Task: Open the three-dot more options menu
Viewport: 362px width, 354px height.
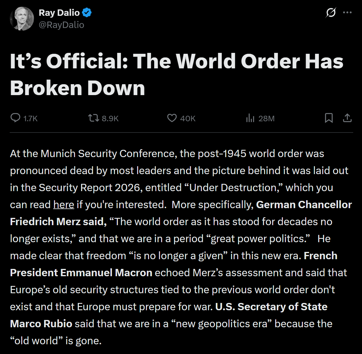Action: 347,13
